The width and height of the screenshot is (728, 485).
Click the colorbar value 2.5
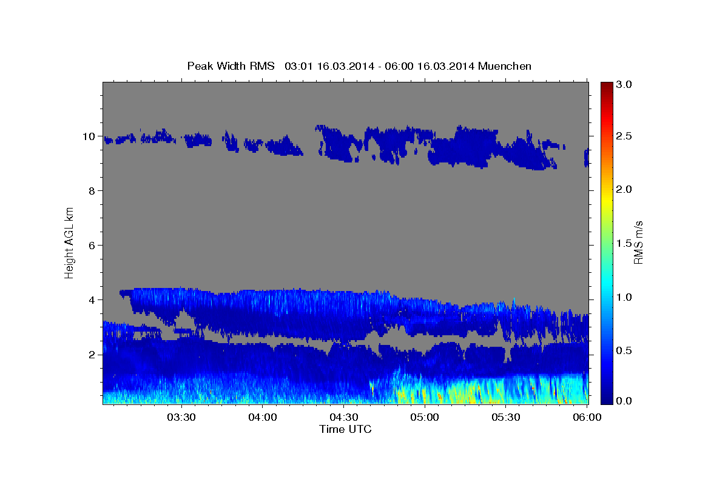(625, 136)
